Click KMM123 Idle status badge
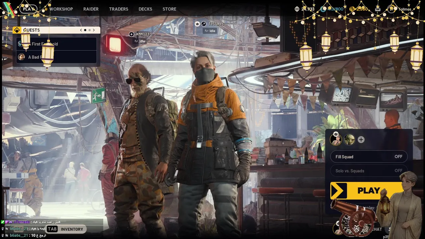Image resolution: width=425 pixels, height=239 pixels. coord(140,41)
